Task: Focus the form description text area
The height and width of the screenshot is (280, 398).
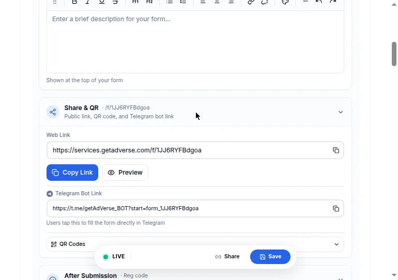Action: pyautogui.click(x=195, y=42)
